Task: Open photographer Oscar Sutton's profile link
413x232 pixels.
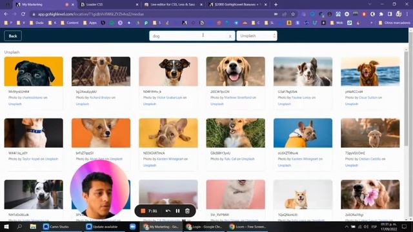Action: tap(368, 97)
